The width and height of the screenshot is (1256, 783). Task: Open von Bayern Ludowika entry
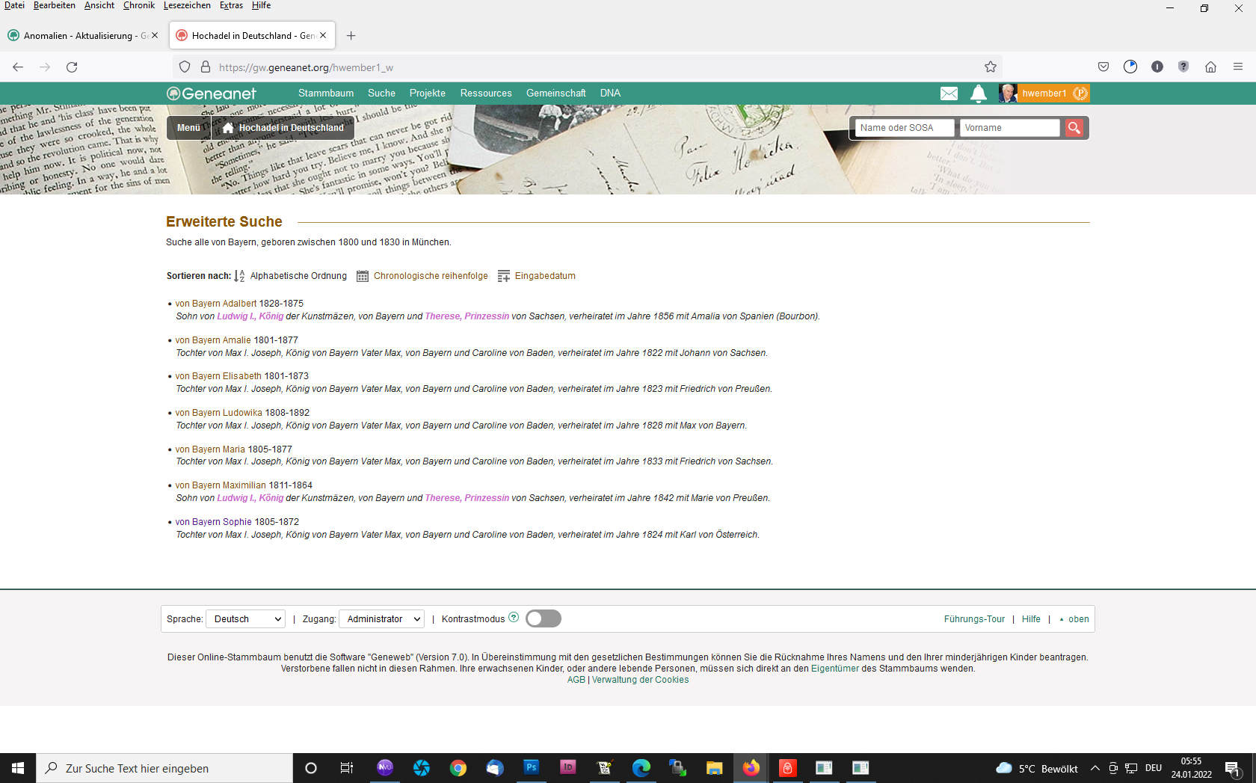[219, 413]
